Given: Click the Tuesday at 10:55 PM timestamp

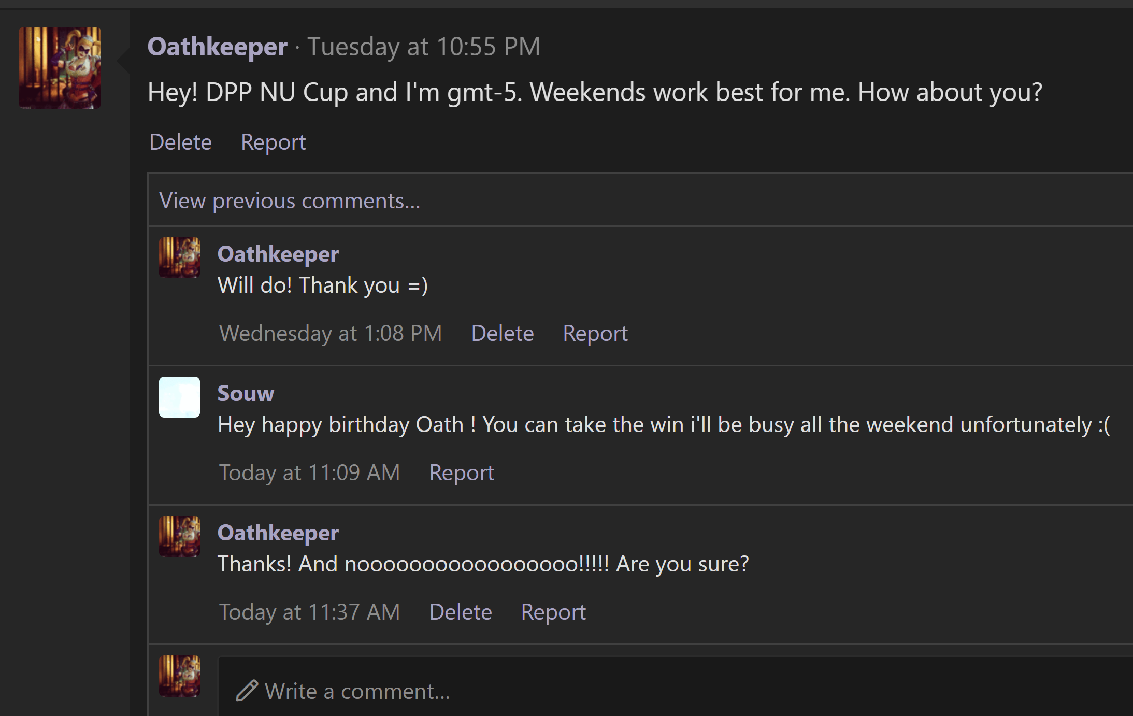Looking at the screenshot, I should (423, 47).
